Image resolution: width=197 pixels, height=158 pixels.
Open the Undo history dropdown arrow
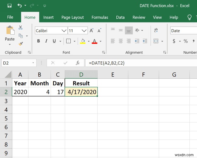coord(25,5)
